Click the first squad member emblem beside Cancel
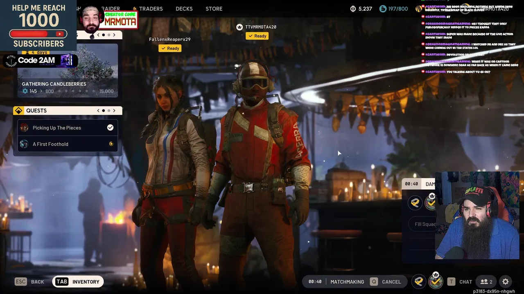The height and width of the screenshot is (294, 524). (x=418, y=281)
